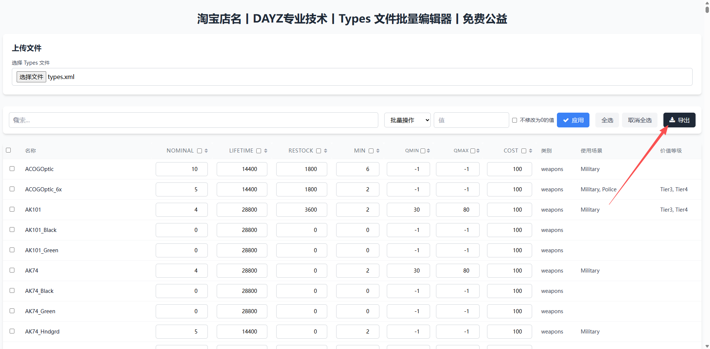Sort table by COST column arrows
Viewport: 710px width, 349px height.
pos(530,151)
